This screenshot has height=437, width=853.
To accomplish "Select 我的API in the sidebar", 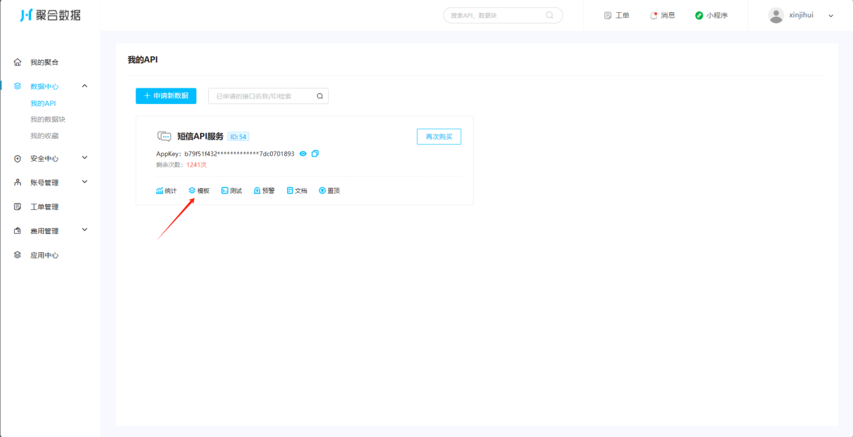I will [43, 103].
